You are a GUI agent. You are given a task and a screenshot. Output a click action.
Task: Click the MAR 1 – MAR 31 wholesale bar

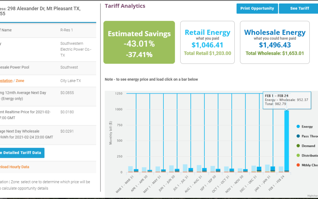point(136,171)
